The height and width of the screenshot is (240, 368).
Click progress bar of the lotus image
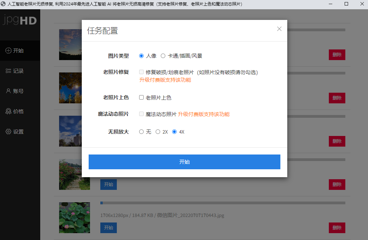[223, 203]
